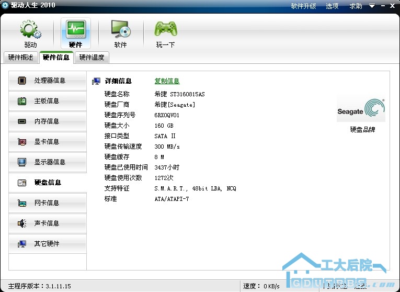
Task: Click the 主板信息 motherboard icon
Action: point(22,101)
